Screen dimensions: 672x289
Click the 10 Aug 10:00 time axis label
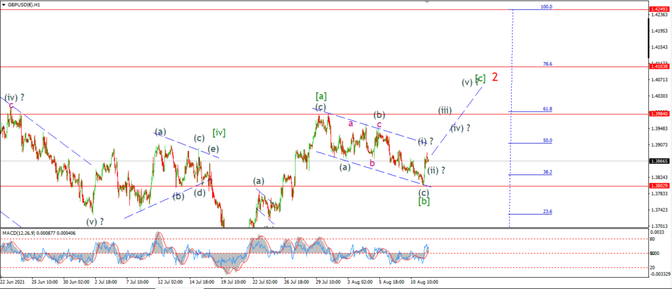pyautogui.click(x=423, y=282)
